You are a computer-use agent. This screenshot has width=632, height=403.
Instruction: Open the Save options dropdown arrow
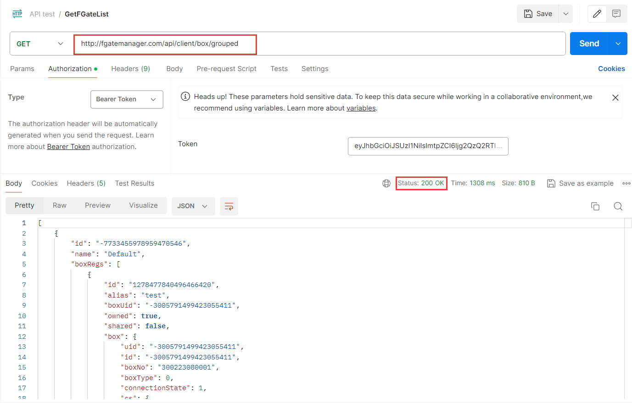pos(566,14)
